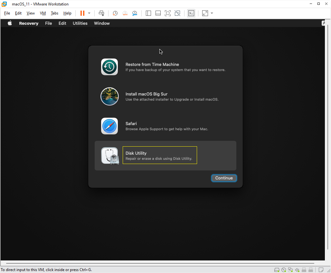
Task: Click the Continue button
Action: (224, 178)
